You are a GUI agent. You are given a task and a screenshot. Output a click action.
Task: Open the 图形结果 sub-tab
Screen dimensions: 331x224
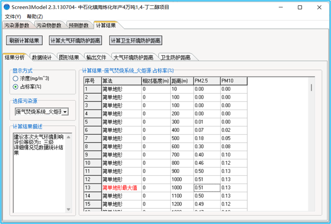point(69,57)
